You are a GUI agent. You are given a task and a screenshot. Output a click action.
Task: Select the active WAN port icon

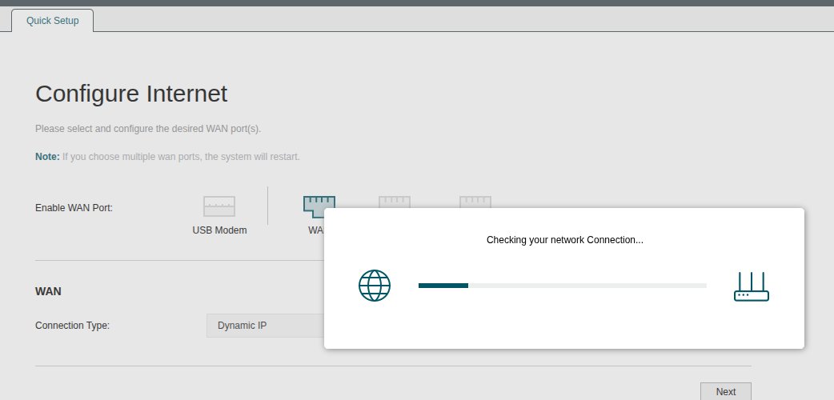coord(319,206)
